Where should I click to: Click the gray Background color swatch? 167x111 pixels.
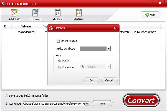coord(93,49)
